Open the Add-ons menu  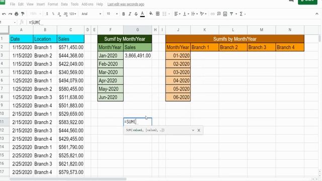[87, 4]
